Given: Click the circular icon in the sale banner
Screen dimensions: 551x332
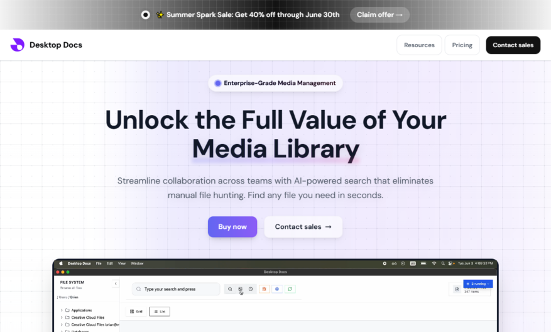Looking at the screenshot, I should tap(146, 14).
